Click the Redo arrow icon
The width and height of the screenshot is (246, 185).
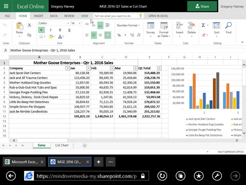click(5, 35)
